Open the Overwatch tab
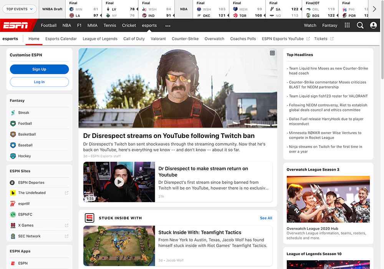Viewport: 384px width, 269px height. tap(214, 39)
